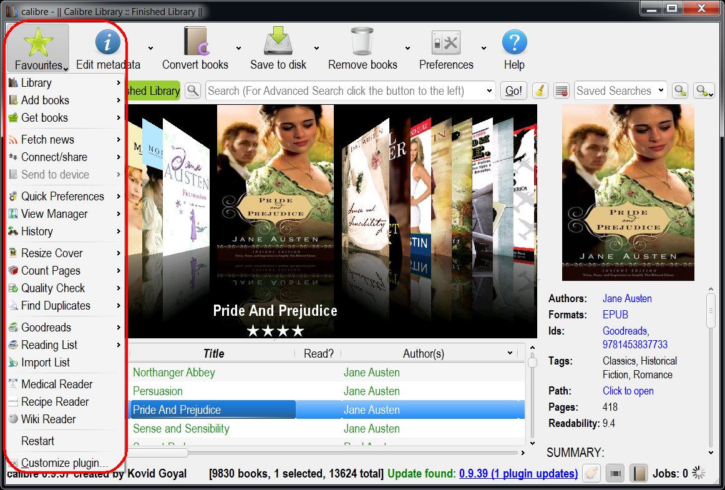Screen dimensions: 725x490
Task: Expand the Edit metadata dropdown arrow
Action: coord(150,48)
